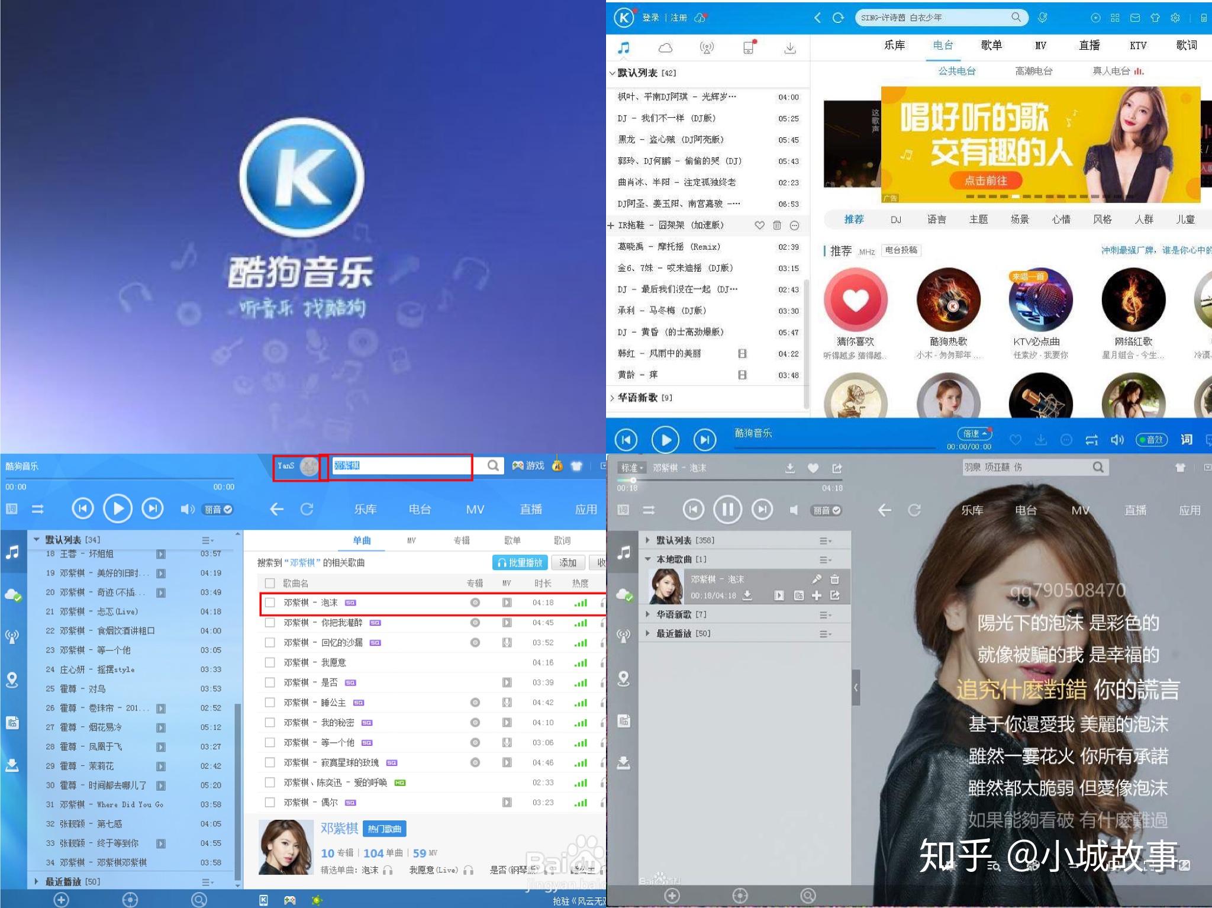Expand the 华语新歌 [7] list
This screenshot has height=908, width=1212.
click(x=647, y=614)
